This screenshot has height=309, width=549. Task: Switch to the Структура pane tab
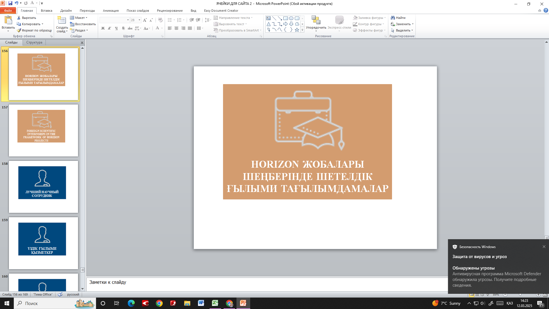point(34,42)
